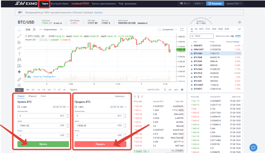Set buy amount to 25 percent

click(54, 107)
